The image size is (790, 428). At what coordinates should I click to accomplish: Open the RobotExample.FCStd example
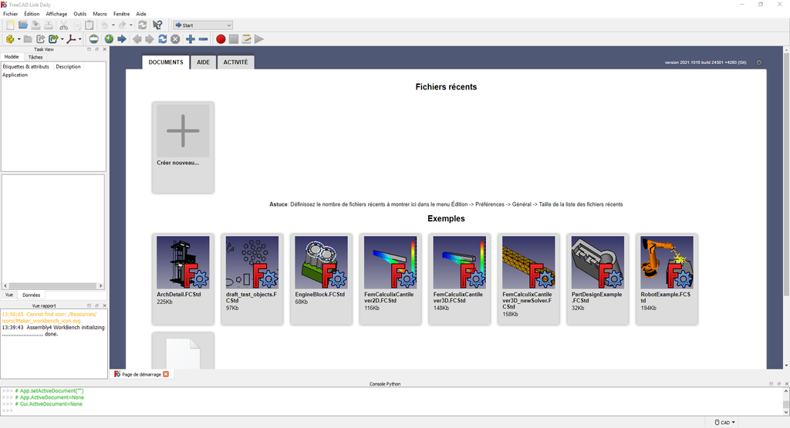[x=667, y=279]
